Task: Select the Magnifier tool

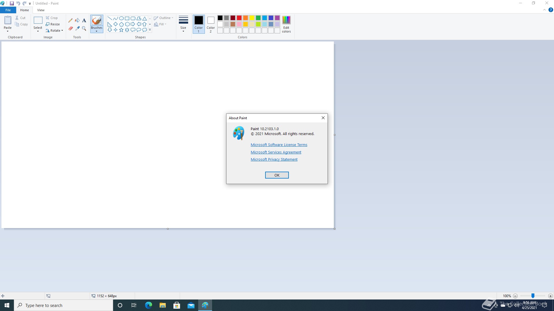Action: tap(84, 29)
